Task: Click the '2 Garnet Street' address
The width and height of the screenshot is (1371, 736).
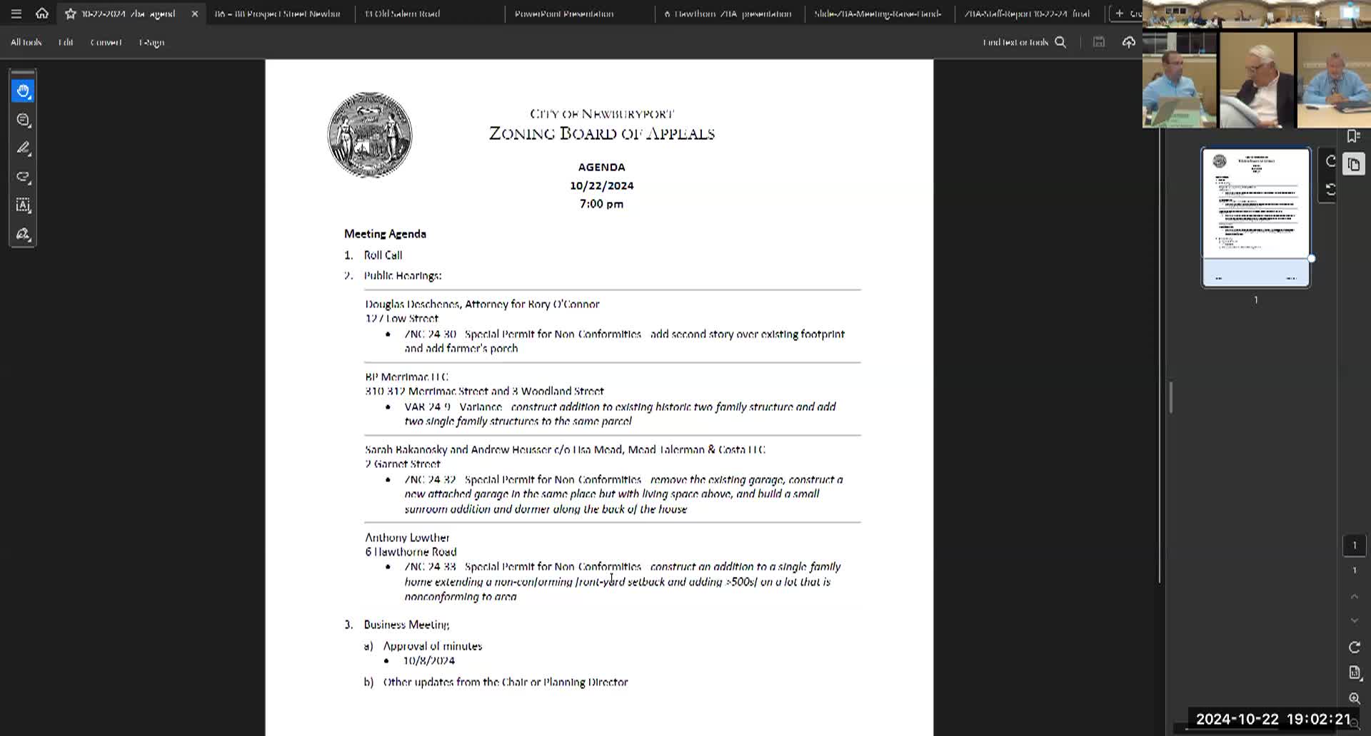Action: click(x=403, y=464)
